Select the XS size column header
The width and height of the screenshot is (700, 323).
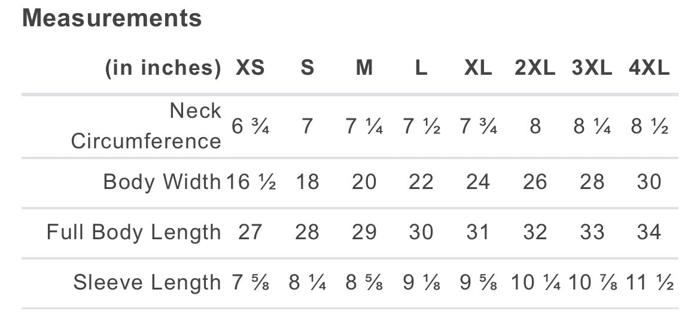(250, 68)
